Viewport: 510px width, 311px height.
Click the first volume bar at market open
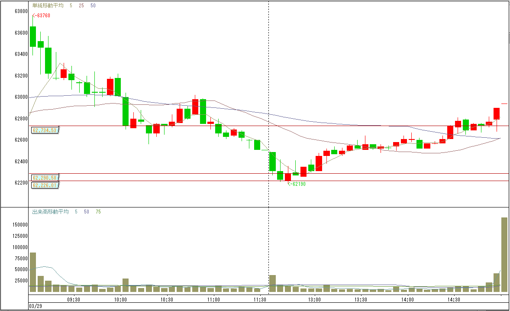click(x=33, y=272)
